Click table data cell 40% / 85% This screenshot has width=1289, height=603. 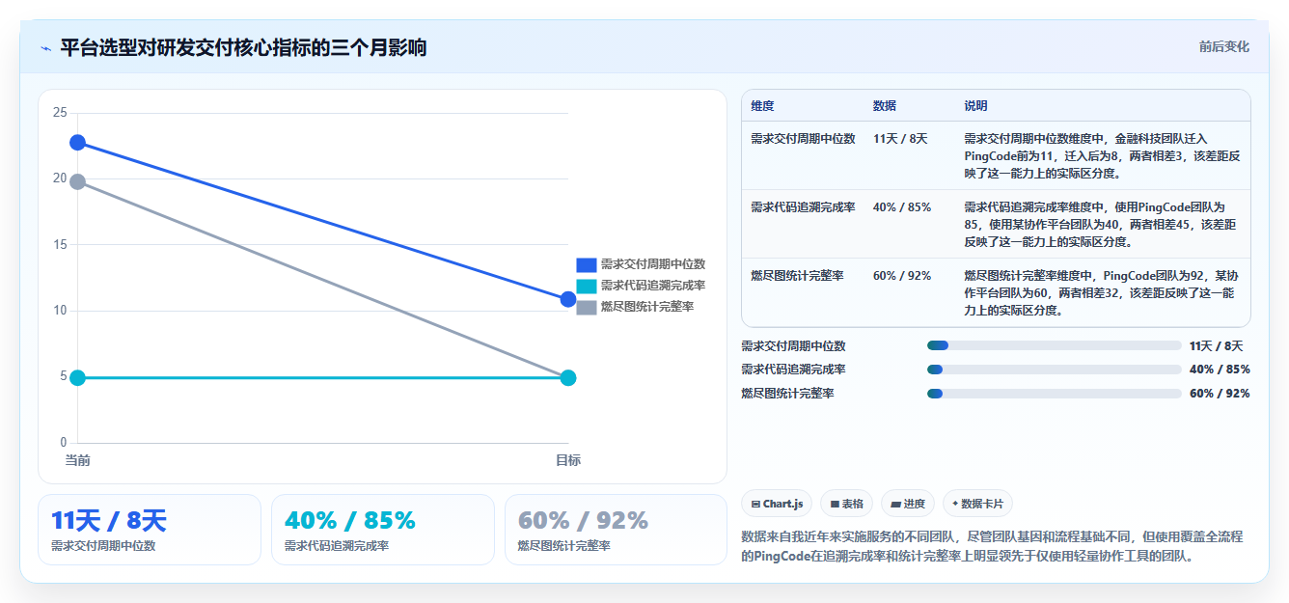click(x=902, y=207)
